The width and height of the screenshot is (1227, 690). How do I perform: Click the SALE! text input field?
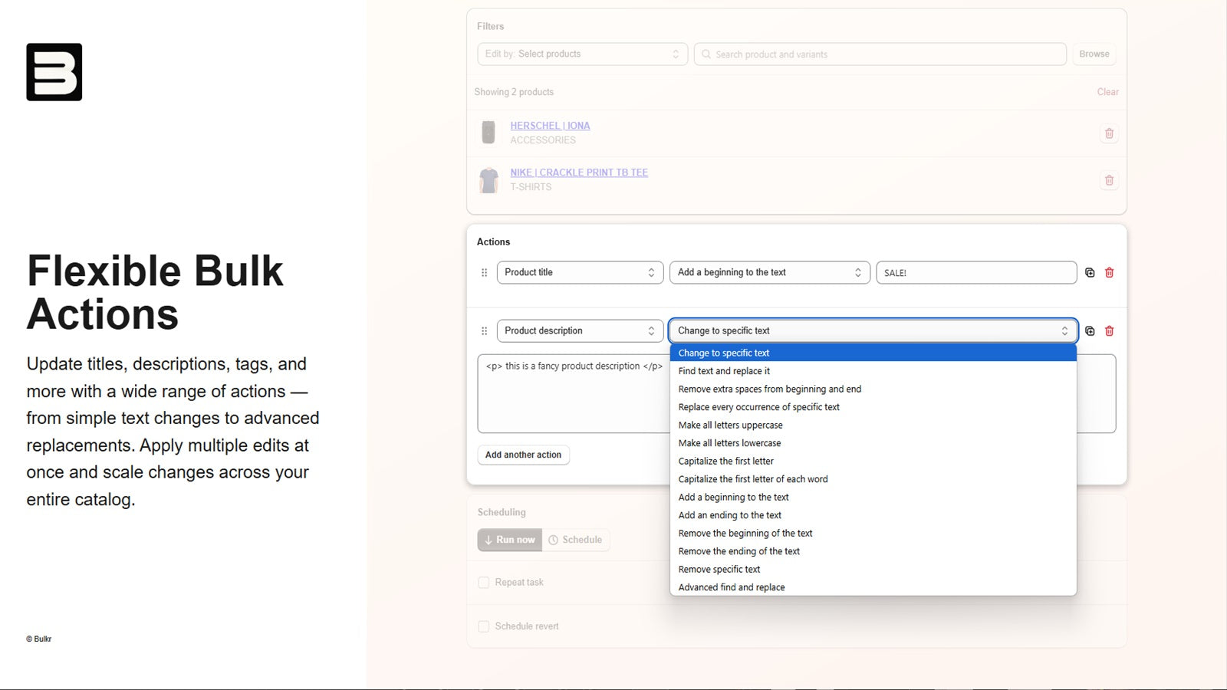click(976, 273)
